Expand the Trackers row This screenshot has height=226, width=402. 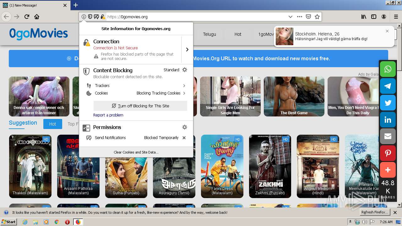click(x=136, y=85)
